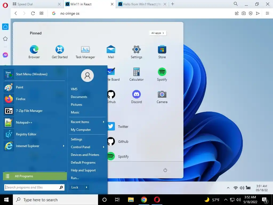273x205 pixels.
Task: Open Documents from the start menu
Action: (x=79, y=97)
